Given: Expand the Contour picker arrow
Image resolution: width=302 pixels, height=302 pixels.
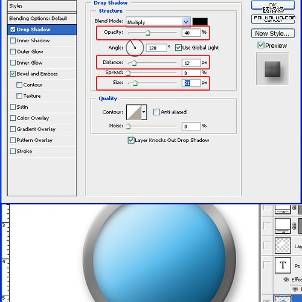Looking at the screenshot, I should point(144,112).
